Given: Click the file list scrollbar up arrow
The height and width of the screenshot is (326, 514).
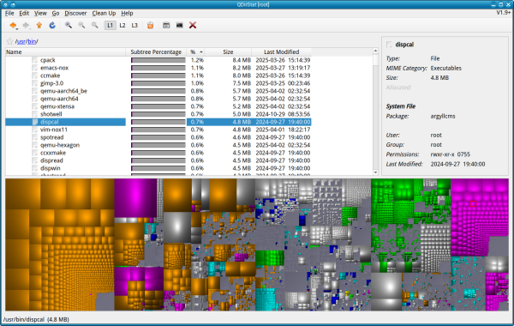Looking at the screenshot, I should [x=375, y=51].
